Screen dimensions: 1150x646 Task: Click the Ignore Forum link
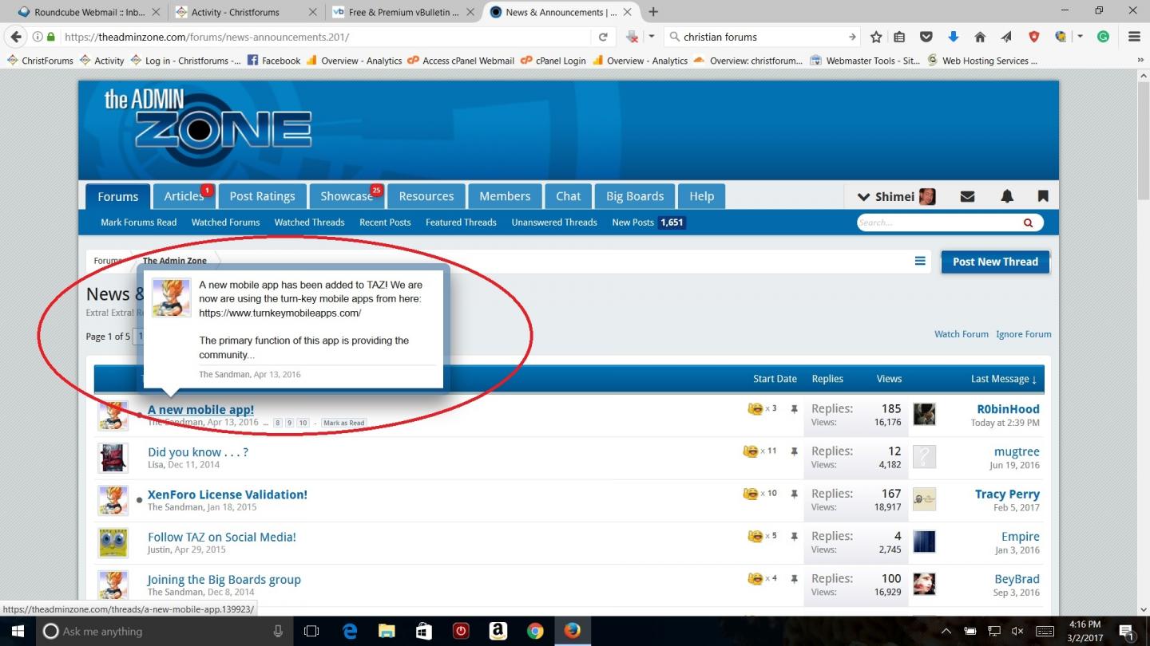[1024, 334]
